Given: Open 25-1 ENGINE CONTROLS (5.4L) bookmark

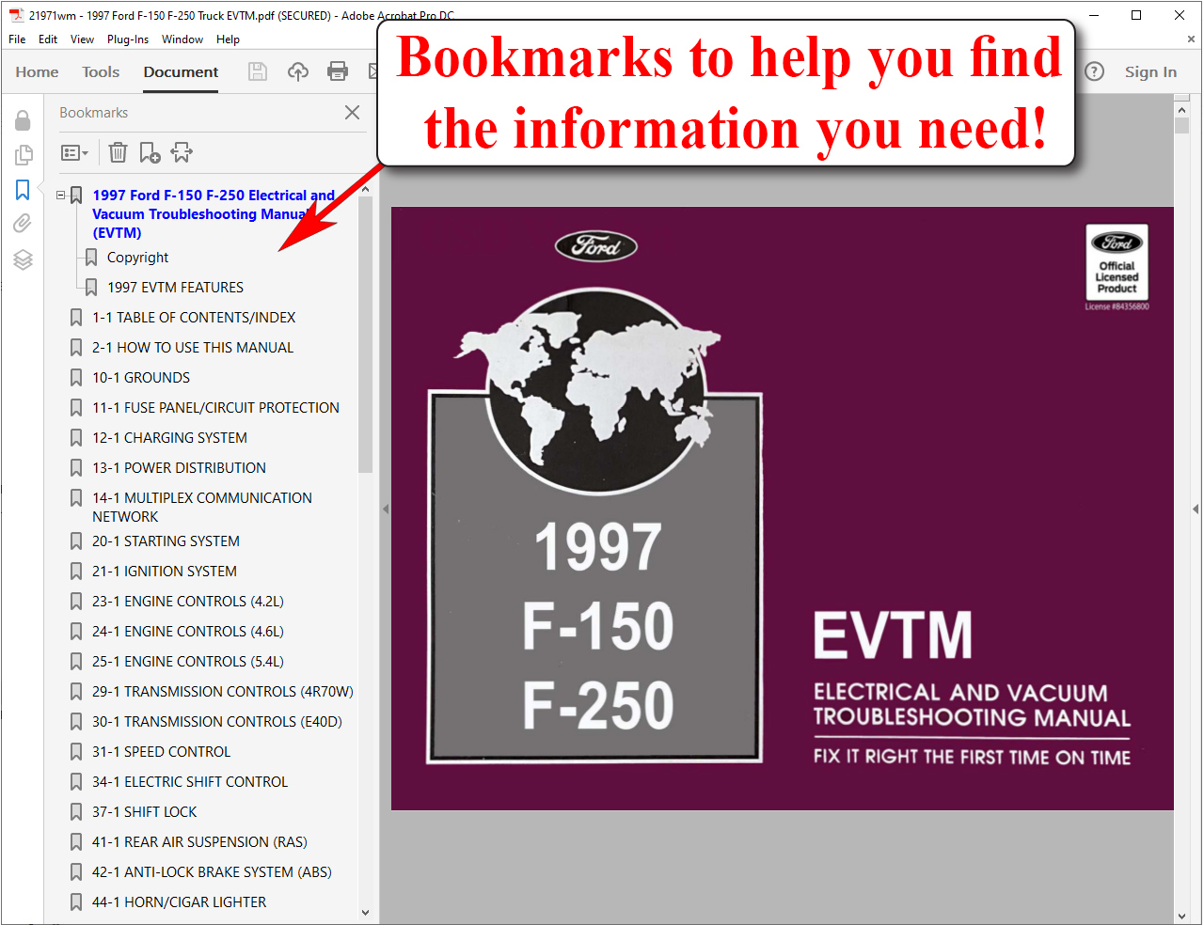Looking at the screenshot, I should click(188, 662).
